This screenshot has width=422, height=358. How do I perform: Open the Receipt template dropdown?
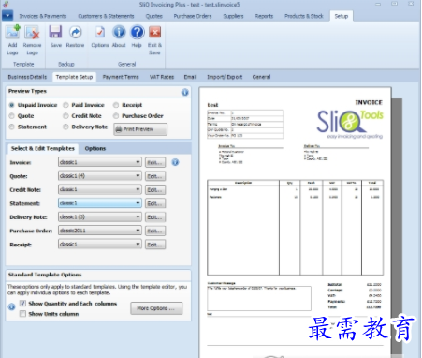click(100, 245)
